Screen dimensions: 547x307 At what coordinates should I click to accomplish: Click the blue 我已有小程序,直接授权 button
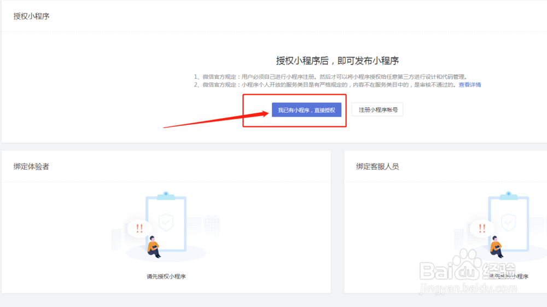pyautogui.click(x=306, y=110)
